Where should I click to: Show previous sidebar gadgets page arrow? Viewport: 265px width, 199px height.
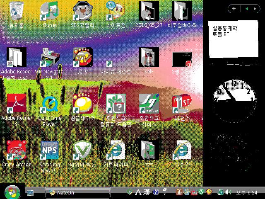(x=247, y=9)
